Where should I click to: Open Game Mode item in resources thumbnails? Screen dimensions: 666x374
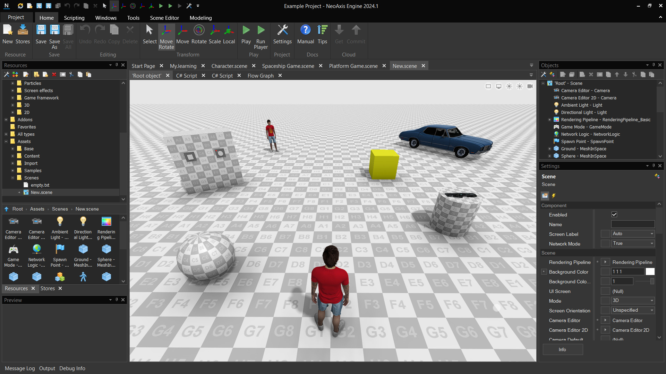tap(13, 256)
